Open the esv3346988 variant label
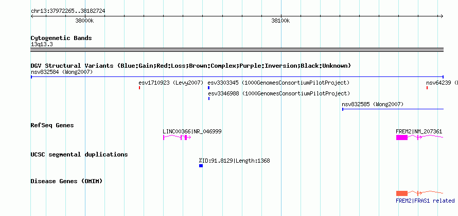 (278, 94)
